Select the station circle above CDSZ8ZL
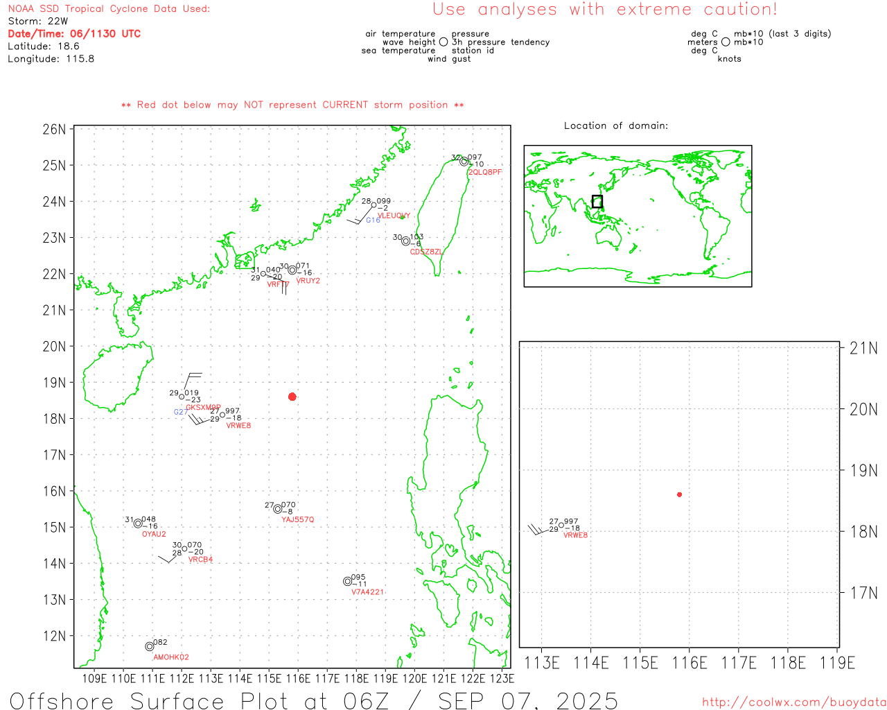This screenshot has height=710, width=887. click(406, 241)
